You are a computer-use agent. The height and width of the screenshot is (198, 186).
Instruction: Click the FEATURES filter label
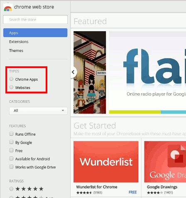[x=17, y=126]
